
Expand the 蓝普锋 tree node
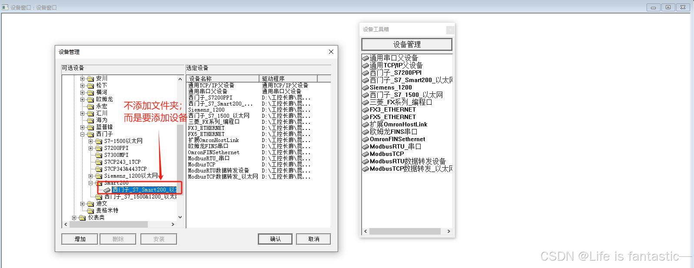[83, 127]
